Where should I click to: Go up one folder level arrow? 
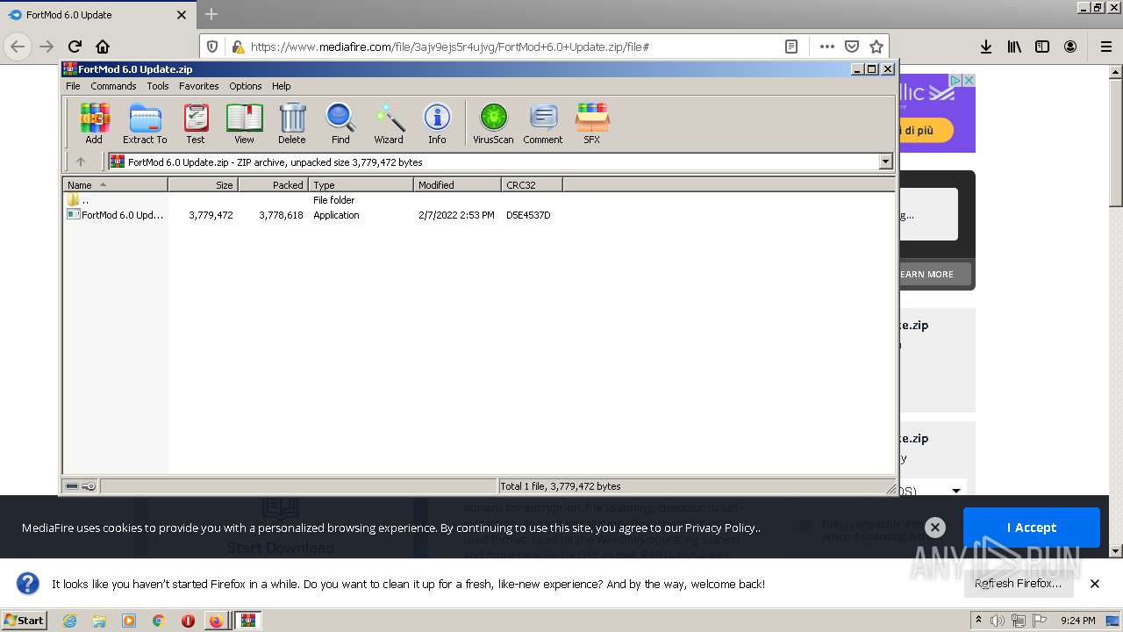(81, 162)
